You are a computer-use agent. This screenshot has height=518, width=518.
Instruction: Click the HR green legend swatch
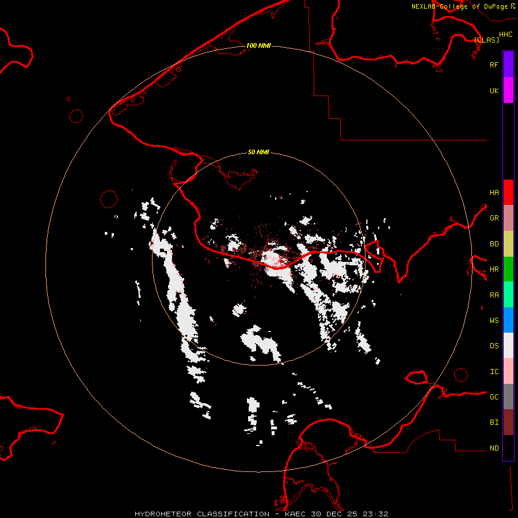pyautogui.click(x=508, y=269)
